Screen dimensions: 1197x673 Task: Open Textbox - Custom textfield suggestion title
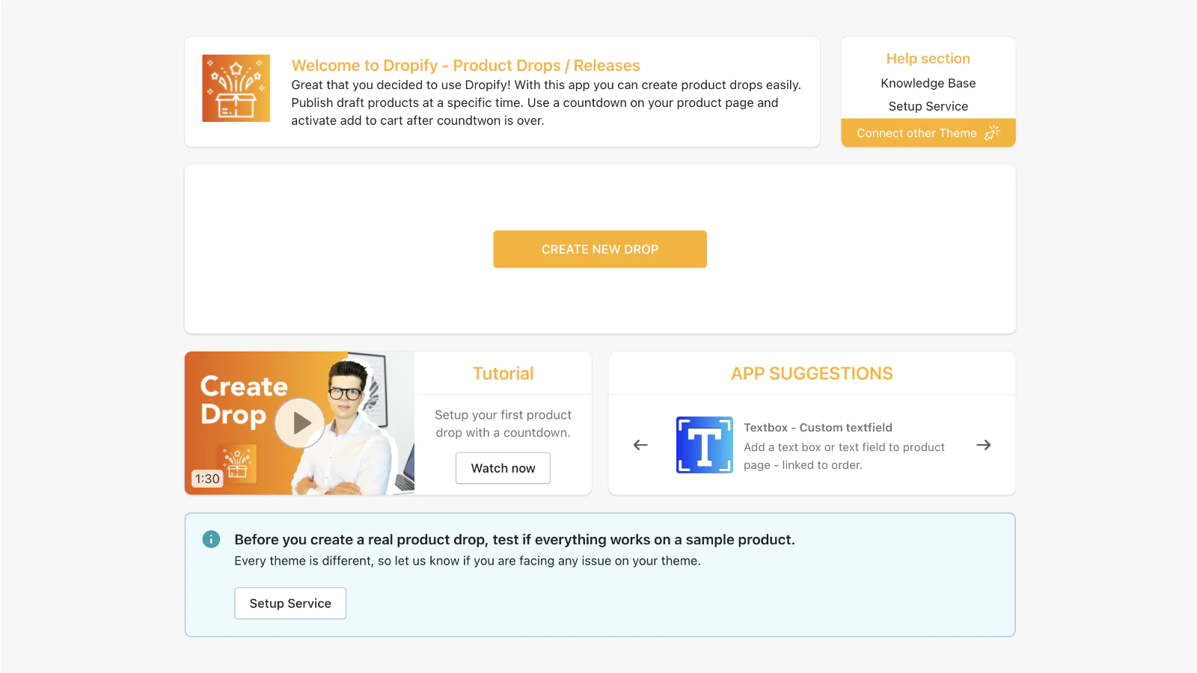(818, 428)
